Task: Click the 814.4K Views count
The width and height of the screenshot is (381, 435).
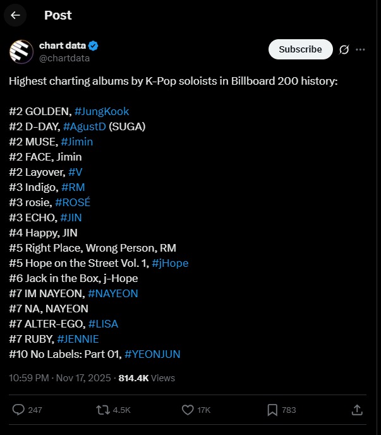Action: [x=147, y=378]
